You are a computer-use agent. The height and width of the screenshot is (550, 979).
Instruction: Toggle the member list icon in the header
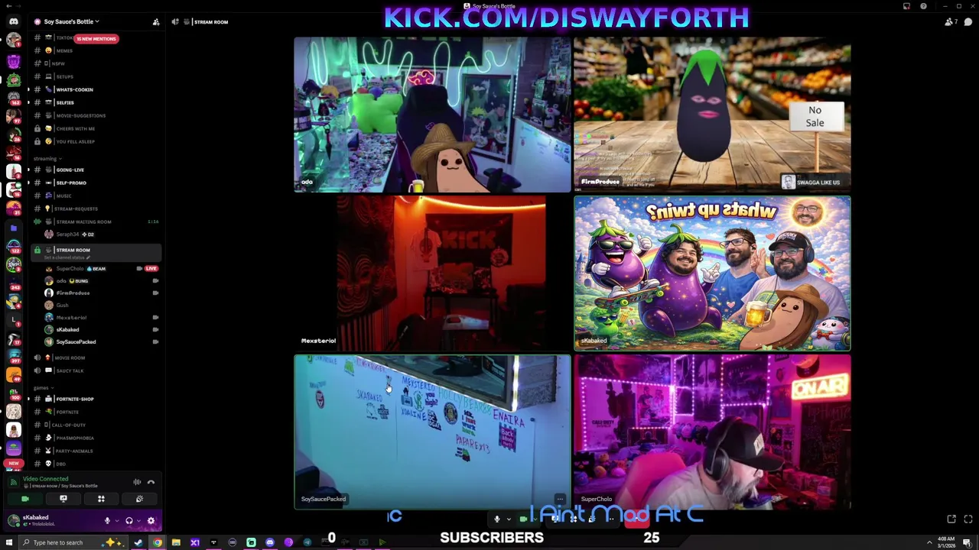[950, 21]
